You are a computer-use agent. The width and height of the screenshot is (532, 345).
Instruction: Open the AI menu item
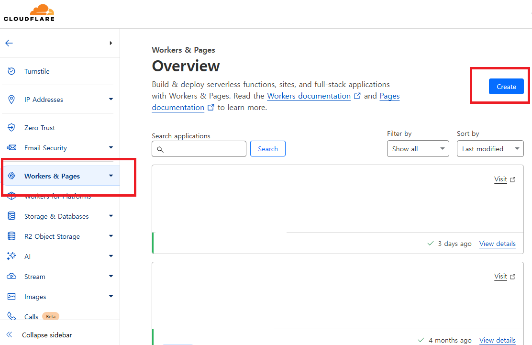click(x=27, y=256)
